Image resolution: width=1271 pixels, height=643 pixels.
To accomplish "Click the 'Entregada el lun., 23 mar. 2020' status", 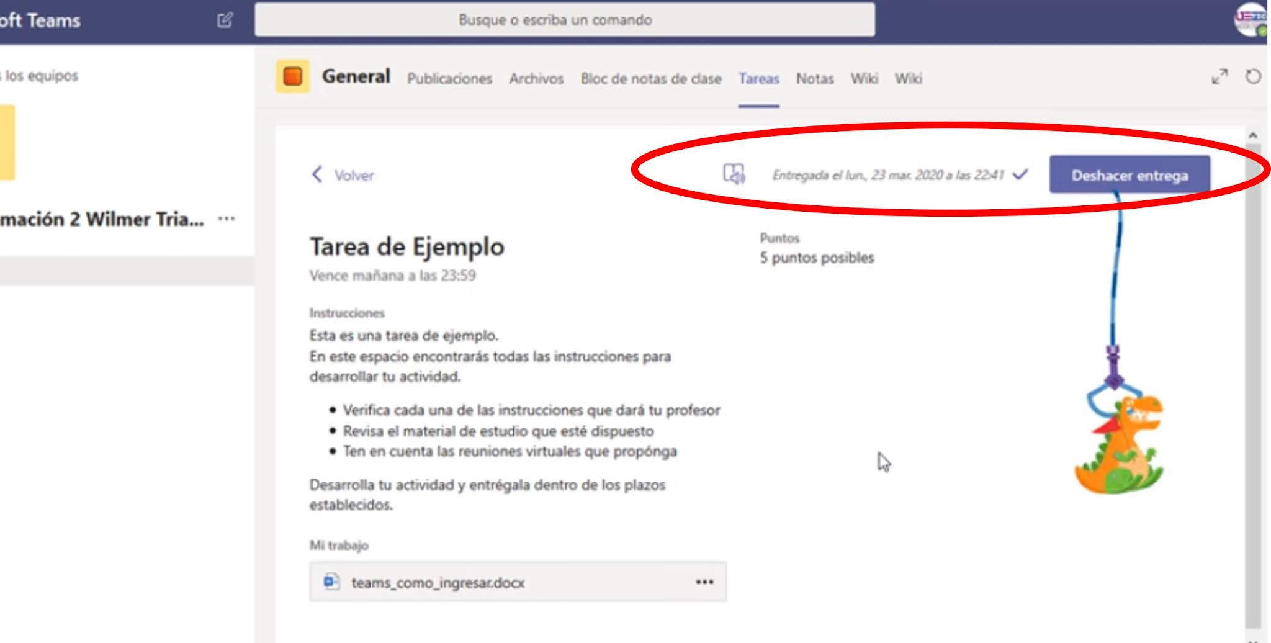I will [x=888, y=175].
